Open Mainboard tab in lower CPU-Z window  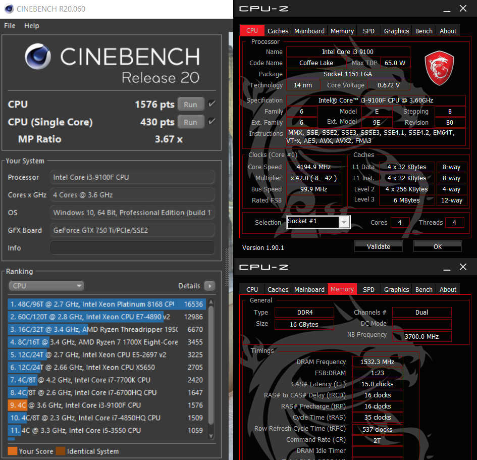(309, 290)
